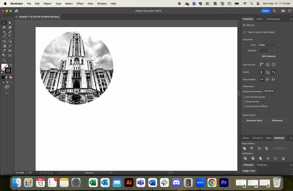Click the Fill color swatch

(5, 67)
